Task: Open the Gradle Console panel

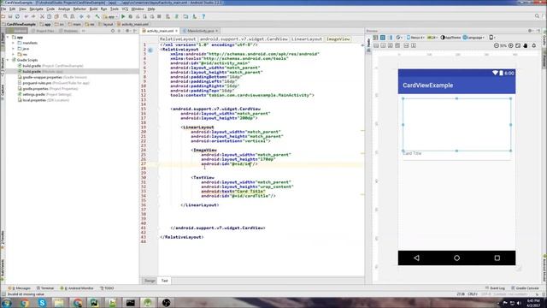Action: [526, 288]
